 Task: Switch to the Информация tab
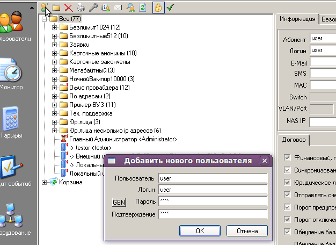(297, 19)
